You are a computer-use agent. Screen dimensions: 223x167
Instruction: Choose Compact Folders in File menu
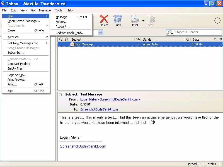pos(26,64)
